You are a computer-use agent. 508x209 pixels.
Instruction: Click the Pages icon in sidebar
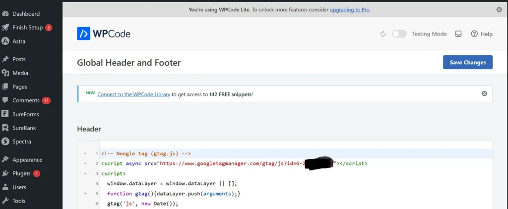coord(5,87)
